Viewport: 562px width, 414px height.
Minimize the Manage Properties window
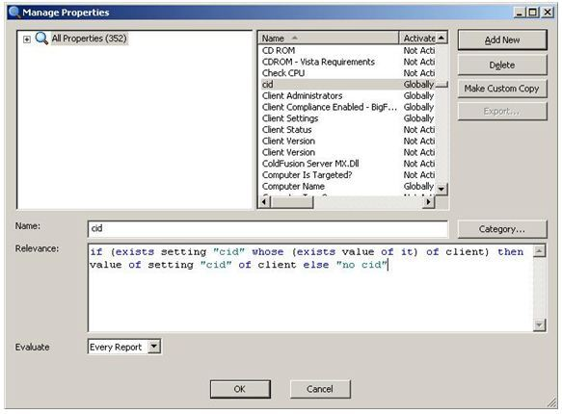519,13
